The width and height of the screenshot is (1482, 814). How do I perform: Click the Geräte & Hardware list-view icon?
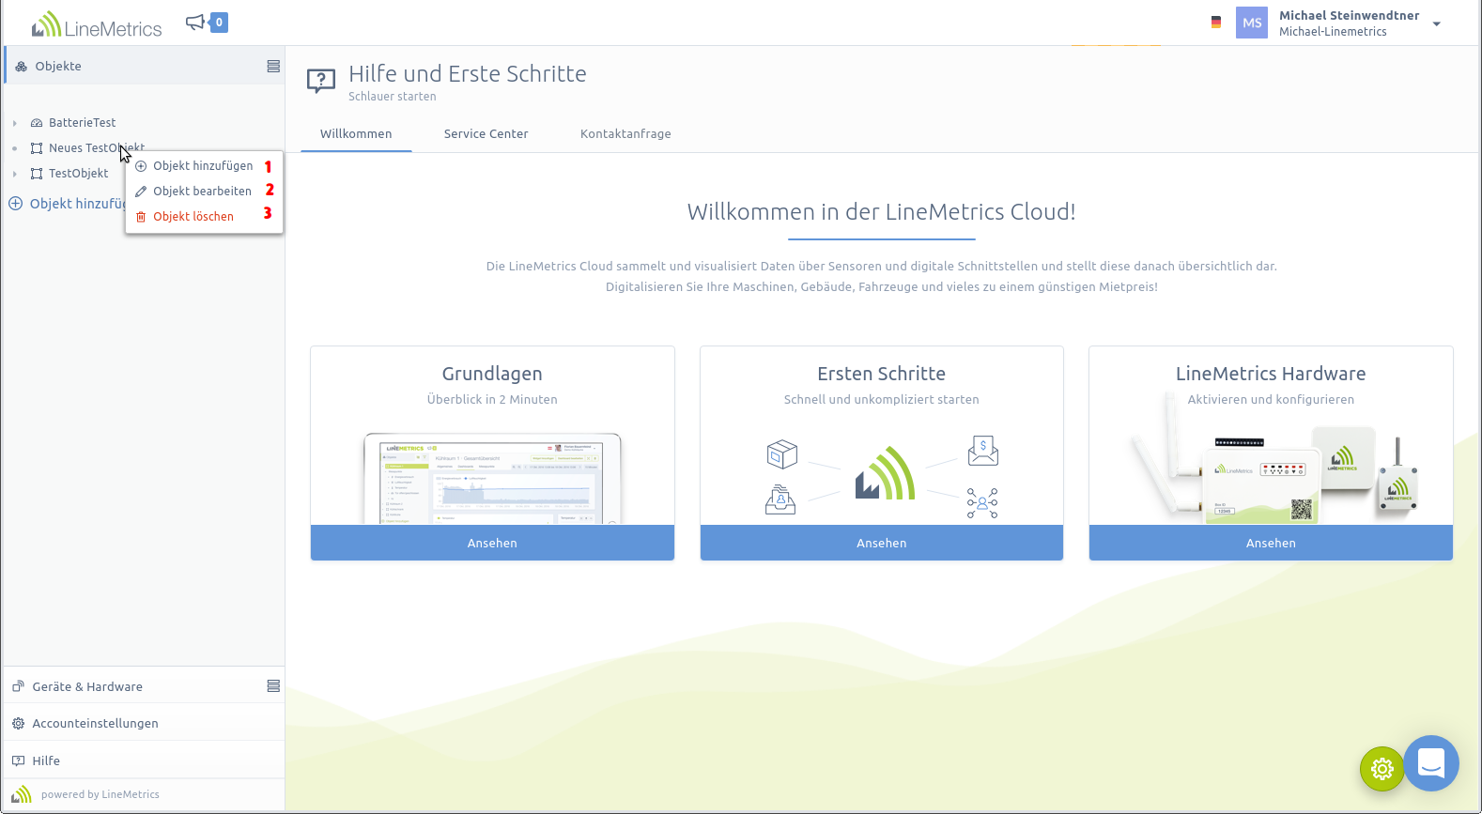(273, 686)
